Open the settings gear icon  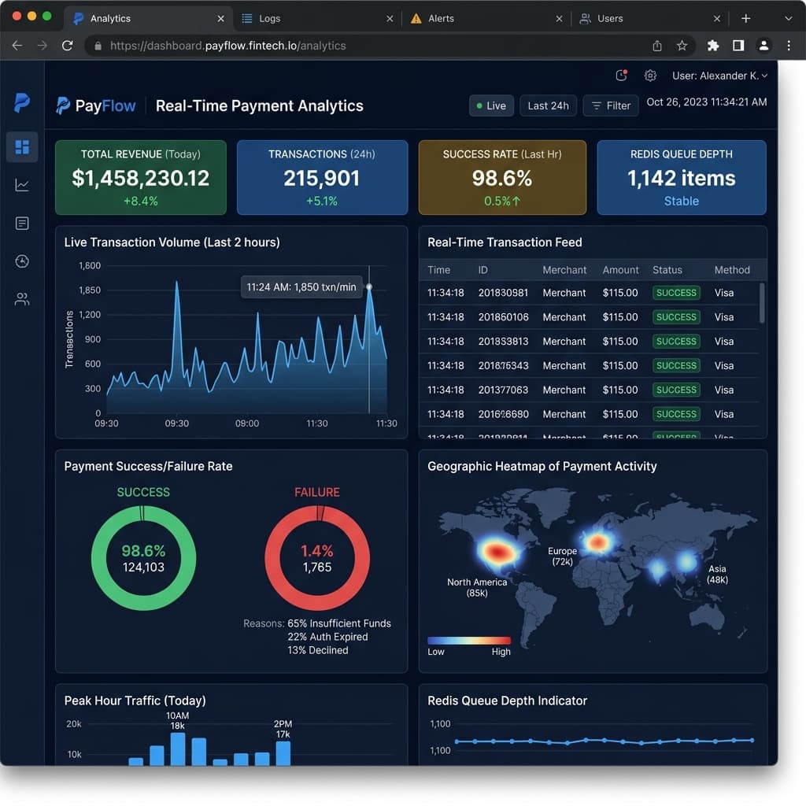(650, 76)
